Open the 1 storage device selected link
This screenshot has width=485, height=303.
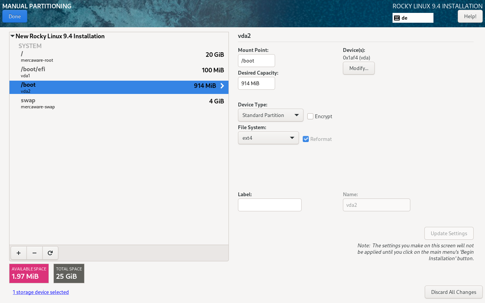[41, 292]
